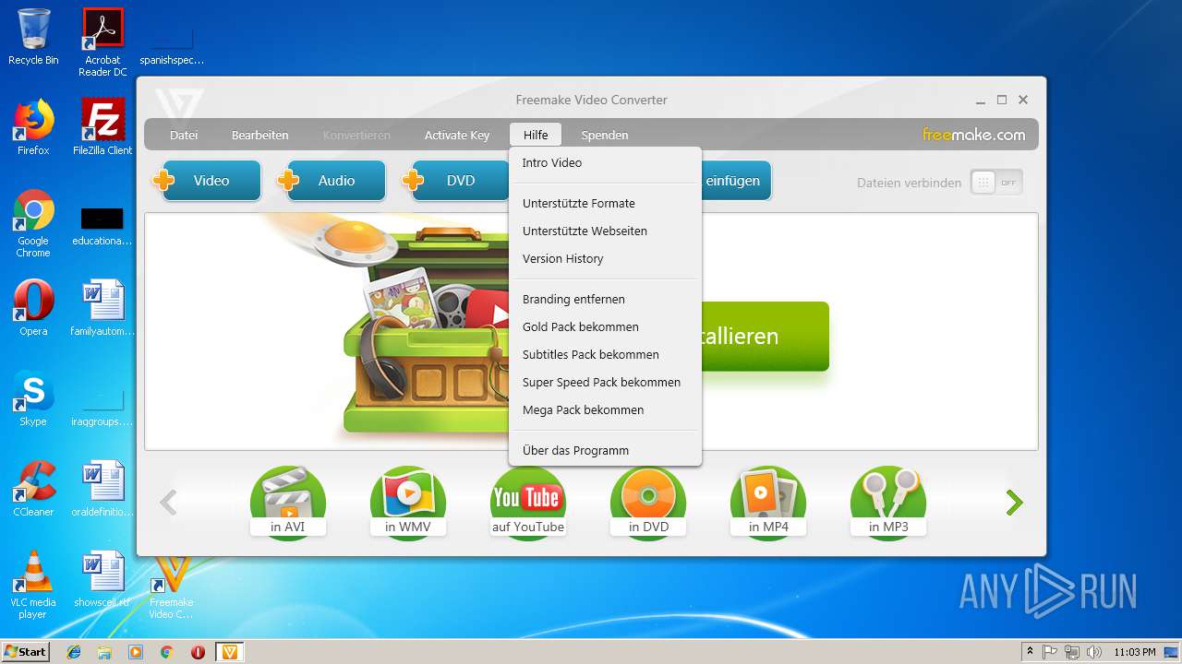The height and width of the screenshot is (664, 1182).
Task: Show next output formats with green arrow
Action: point(1015,503)
